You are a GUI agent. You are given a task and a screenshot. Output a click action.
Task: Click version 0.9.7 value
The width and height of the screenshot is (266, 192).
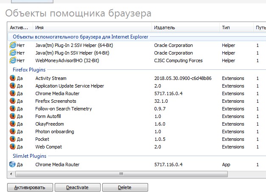click(x=160, y=109)
